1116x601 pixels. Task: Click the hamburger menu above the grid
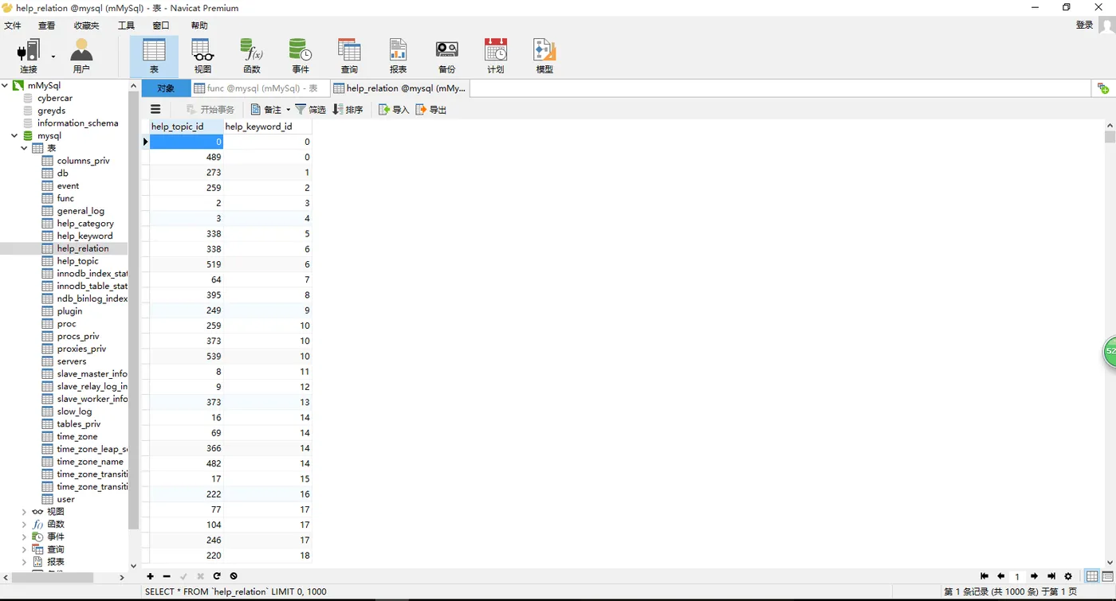(x=155, y=110)
